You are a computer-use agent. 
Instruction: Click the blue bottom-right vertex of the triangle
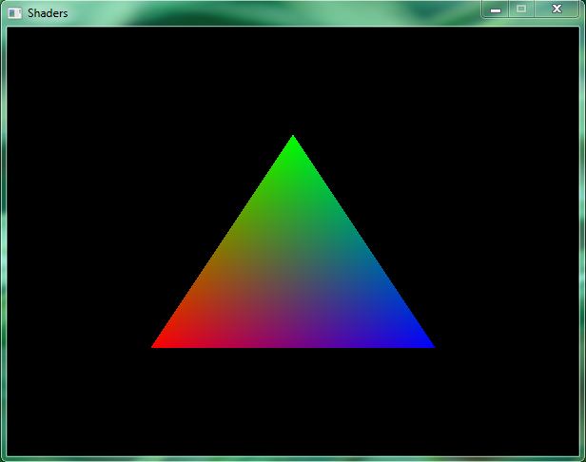[x=428, y=344]
